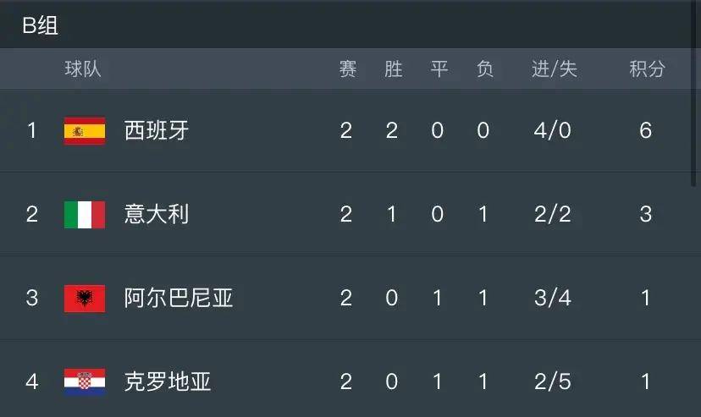
Task: Click the 进/失 goals column header
Action: 554,69
